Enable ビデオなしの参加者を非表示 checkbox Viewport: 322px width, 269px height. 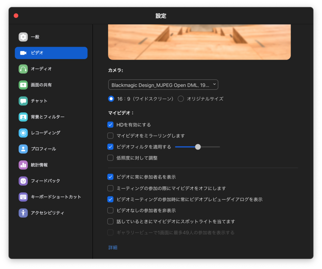[x=110, y=210]
